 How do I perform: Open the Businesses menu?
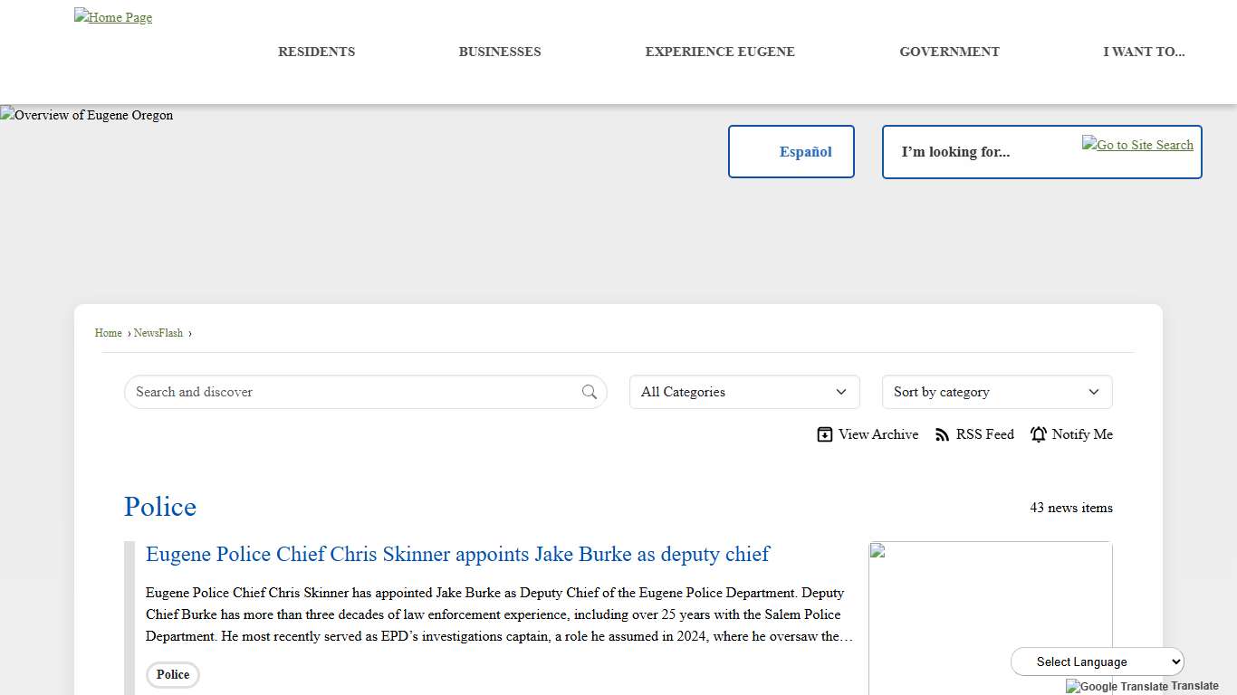pos(500,52)
